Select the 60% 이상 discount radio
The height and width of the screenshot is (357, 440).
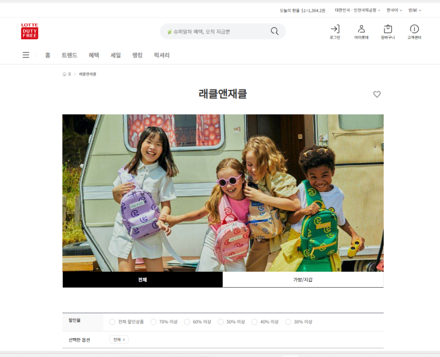click(187, 322)
